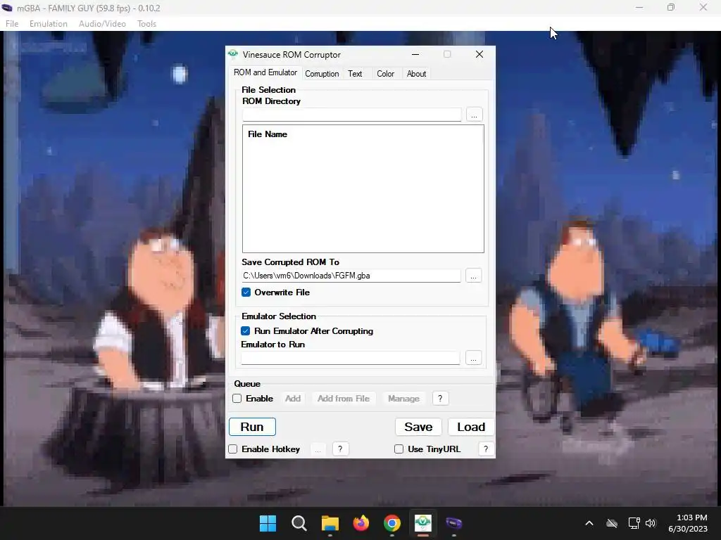Image resolution: width=721 pixels, height=540 pixels.
Task: Open Windows Start menu
Action: click(x=268, y=523)
